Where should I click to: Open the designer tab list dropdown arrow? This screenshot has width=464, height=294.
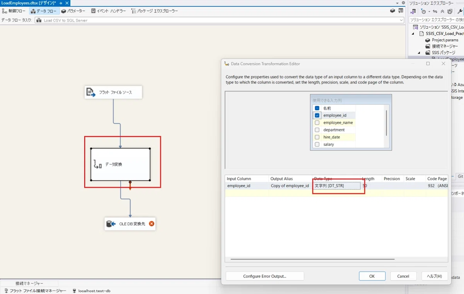point(398,3)
